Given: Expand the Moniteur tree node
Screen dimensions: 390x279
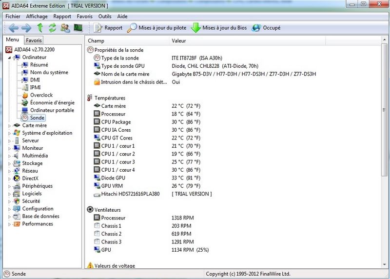Looking at the screenshot, I should 9,149.
